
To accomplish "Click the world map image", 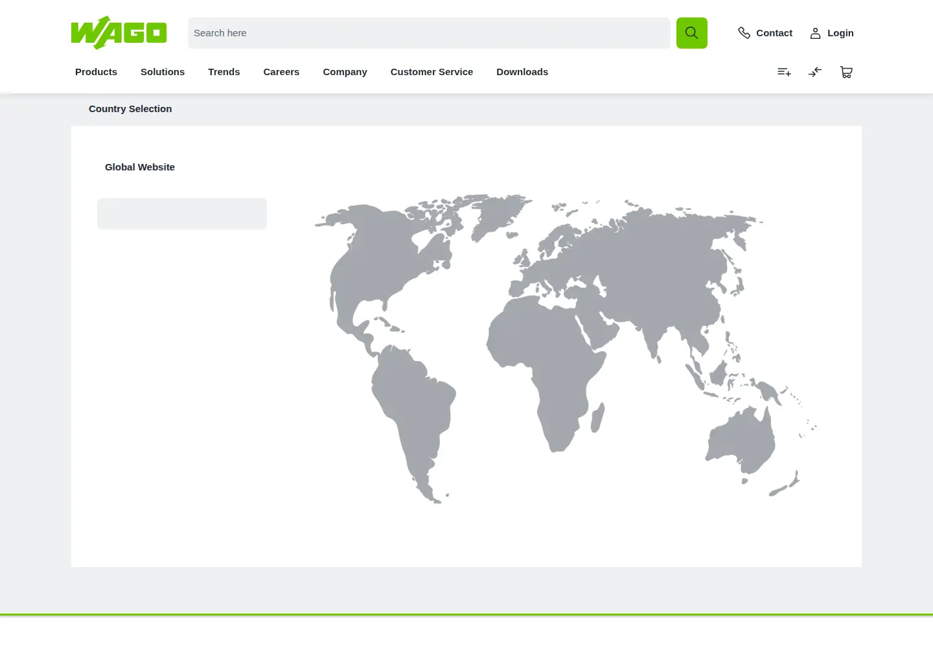I will [566, 349].
